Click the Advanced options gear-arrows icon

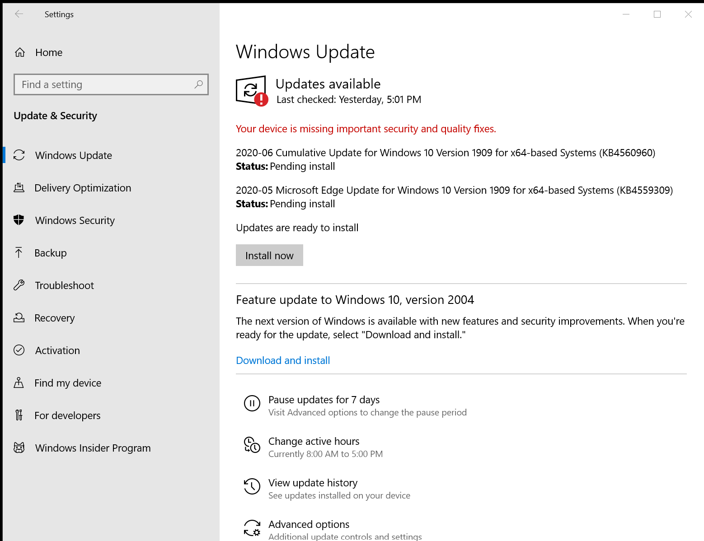tap(252, 527)
